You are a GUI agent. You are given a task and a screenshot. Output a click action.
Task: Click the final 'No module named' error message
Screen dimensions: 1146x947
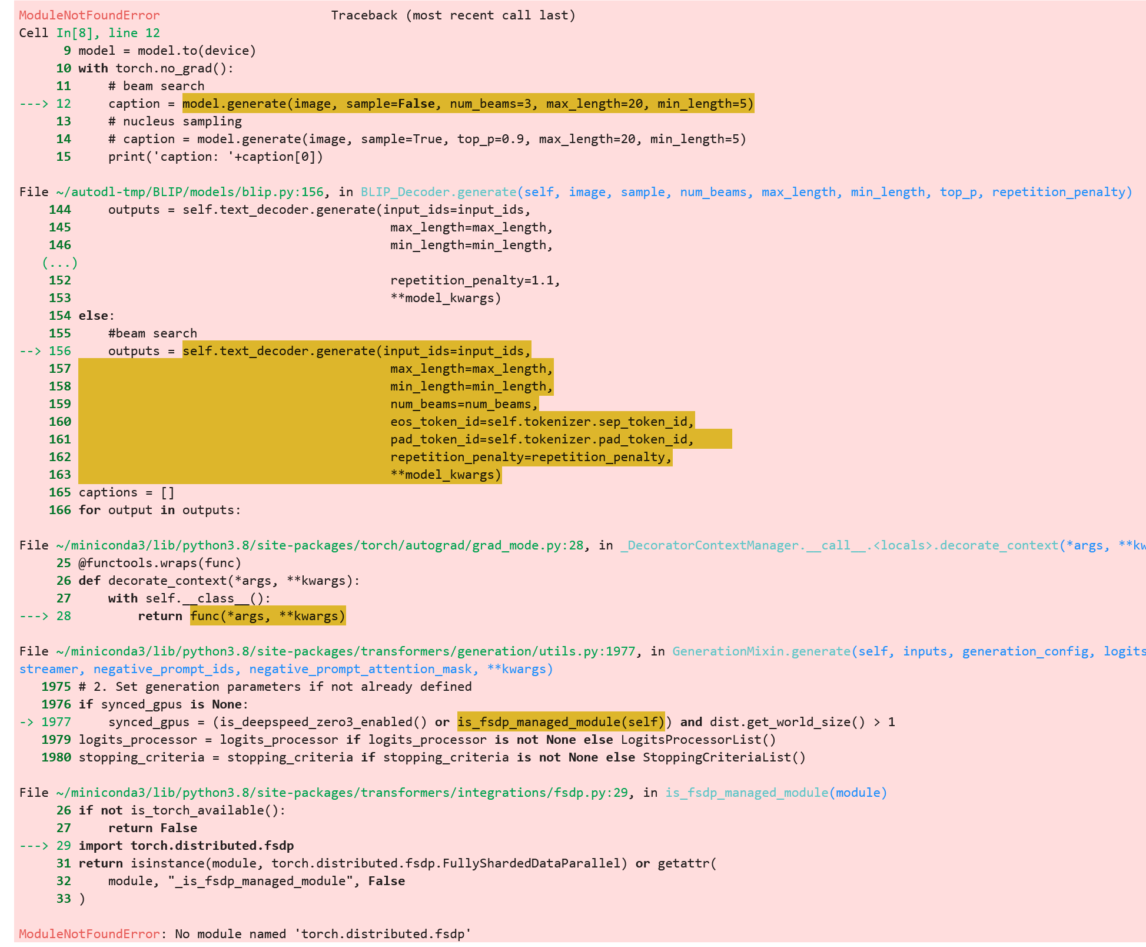(x=323, y=934)
